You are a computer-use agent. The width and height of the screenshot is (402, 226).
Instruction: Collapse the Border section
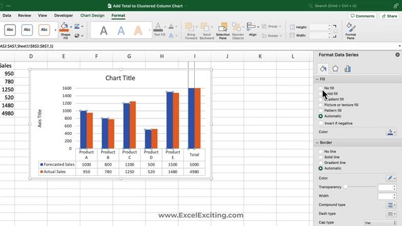point(317,143)
